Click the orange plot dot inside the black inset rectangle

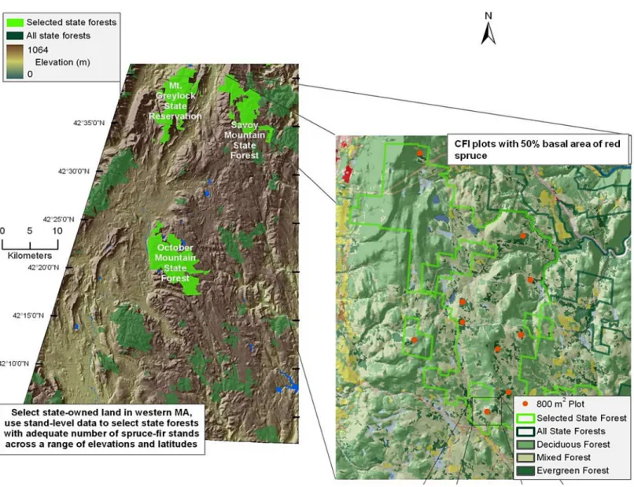tap(487, 411)
